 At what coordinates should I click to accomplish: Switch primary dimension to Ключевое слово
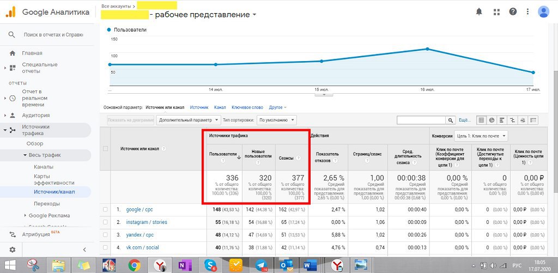[247, 107]
